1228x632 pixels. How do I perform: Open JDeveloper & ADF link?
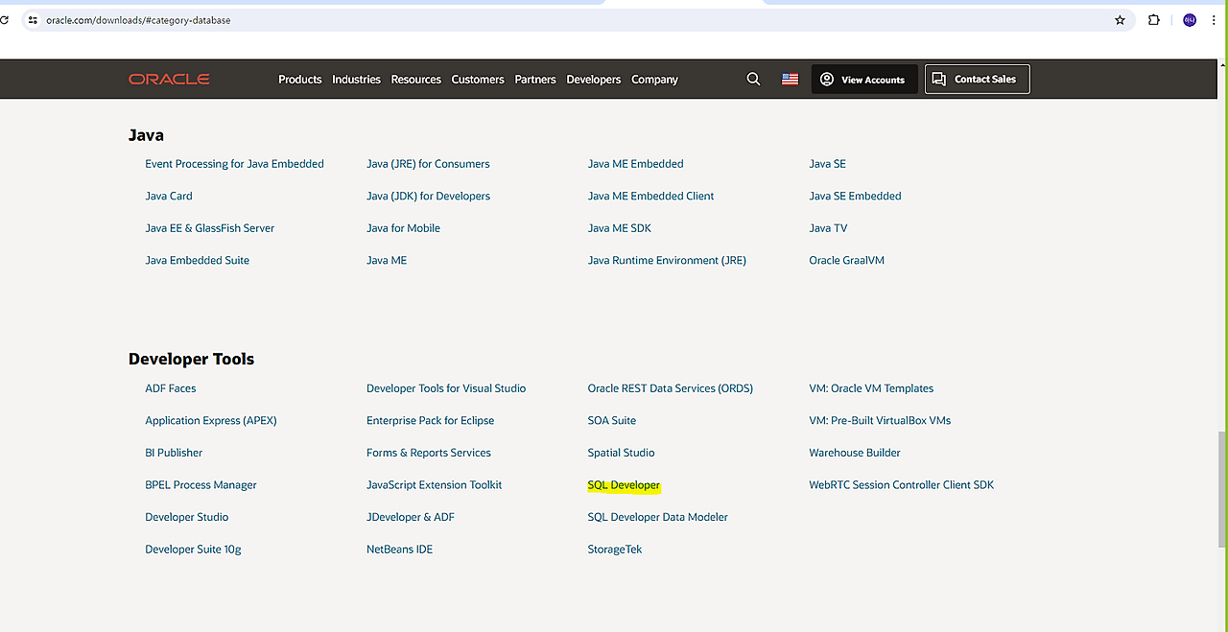(x=411, y=517)
